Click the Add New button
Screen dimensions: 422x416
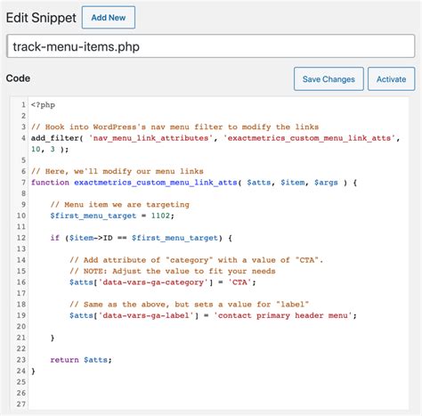pyautogui.click(x=109, y=18)
